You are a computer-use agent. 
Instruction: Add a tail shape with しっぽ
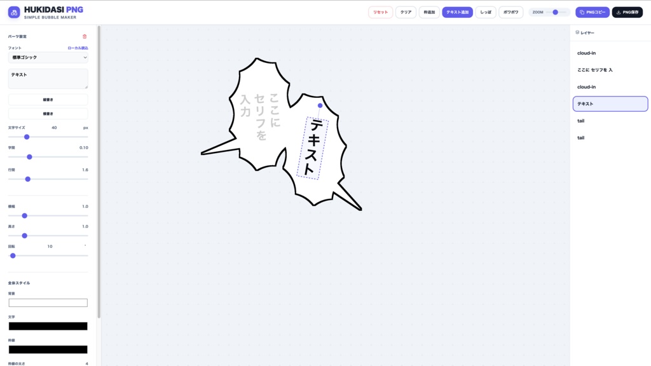point(486,11)
